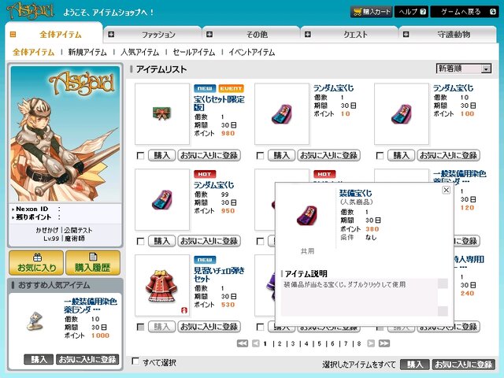Expand the ファッション tab plus icon
The height and width of the screenshot is (378, 504).
111,34
